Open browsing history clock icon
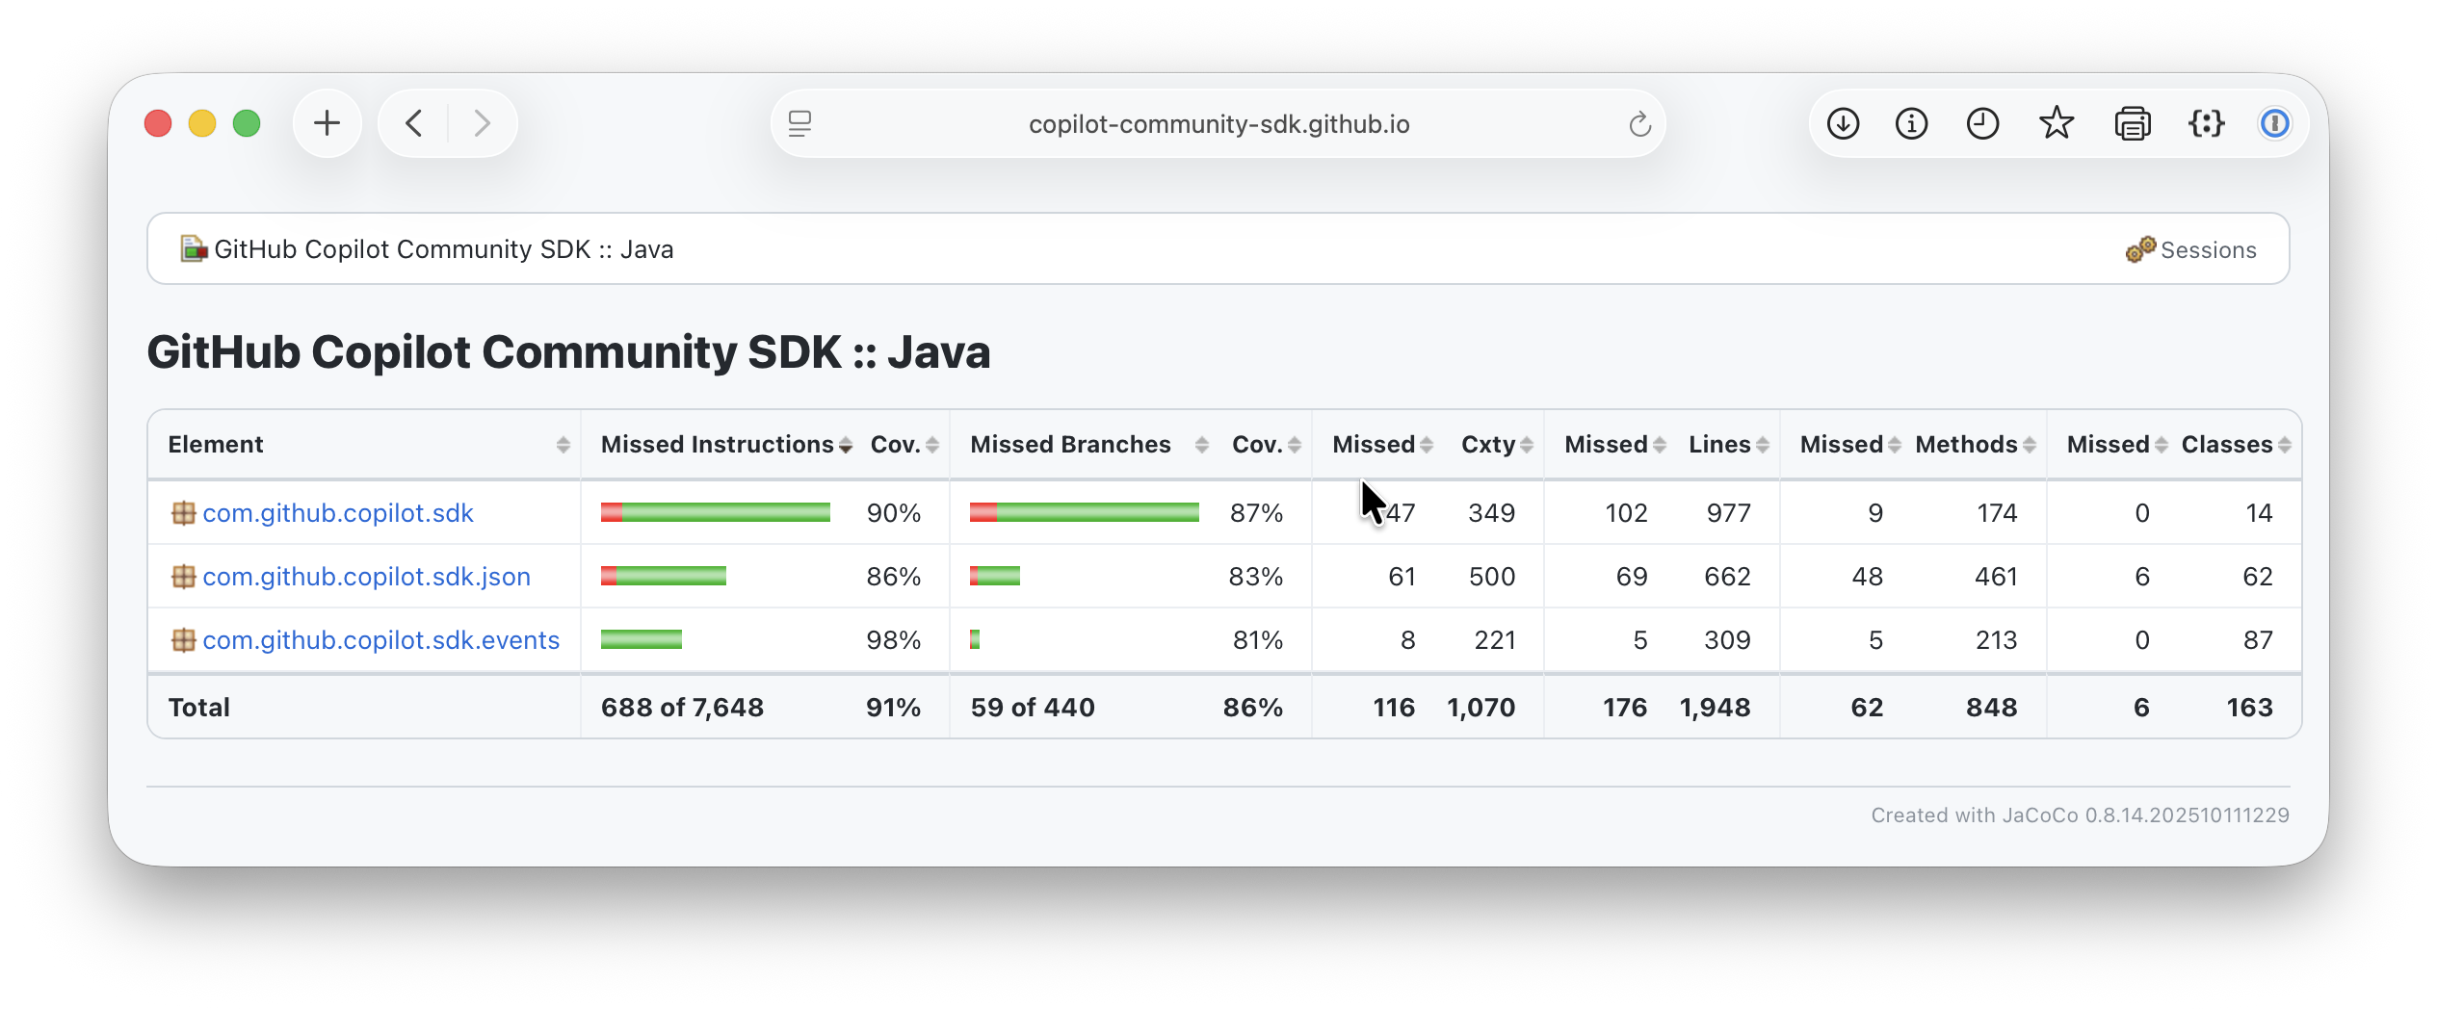Viewport: 2437px width, 1009px height. coord(1983,124)
